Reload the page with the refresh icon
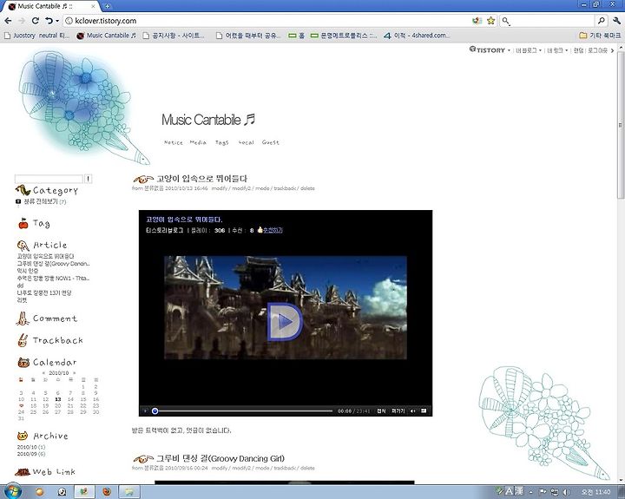Viewport: 625px width, 499px height. pos(36,21)
